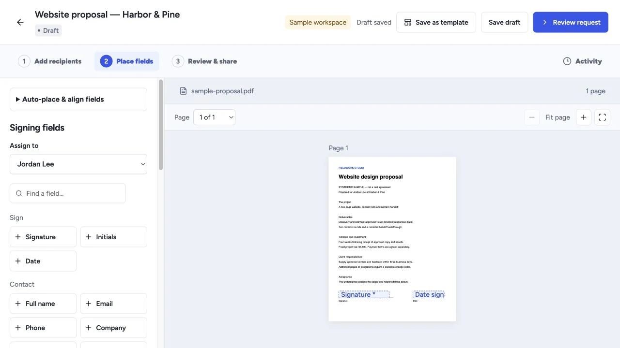The width and height of the screenshot is (620, 348).
Task: Click the Page 1 label above the document
Action: click(x=339, y=148)
